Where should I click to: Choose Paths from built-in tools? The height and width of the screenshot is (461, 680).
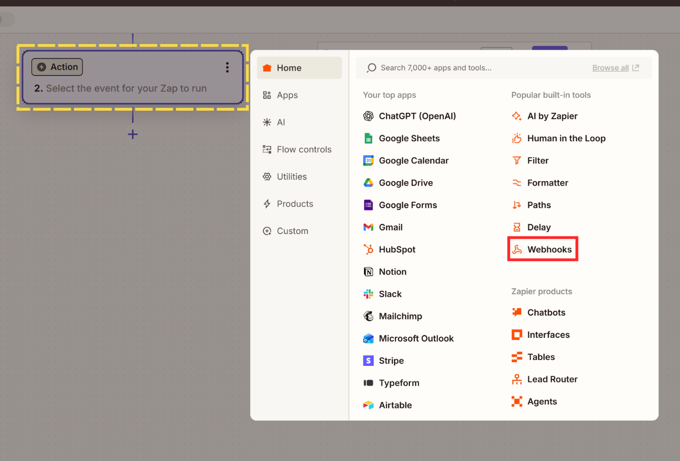click(539, 205)
